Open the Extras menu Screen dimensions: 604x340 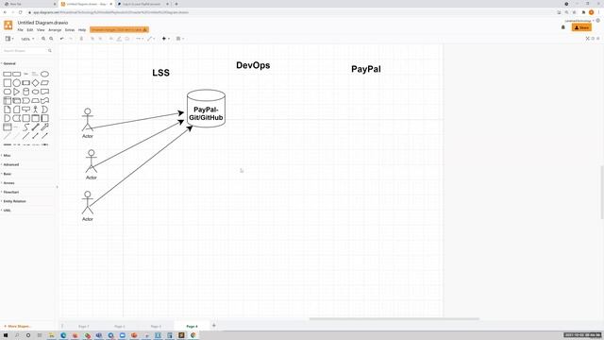coord(69,29)
